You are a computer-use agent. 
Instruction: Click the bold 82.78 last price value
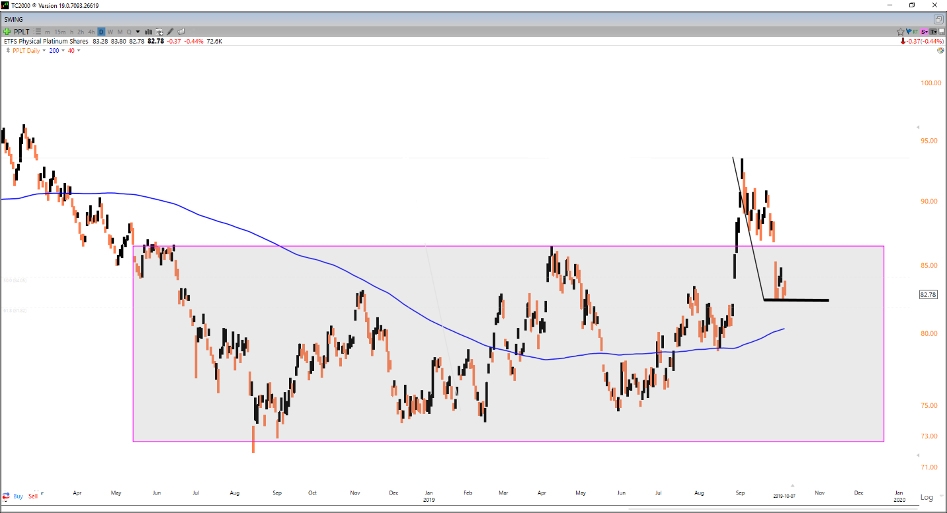coord(155,41)
